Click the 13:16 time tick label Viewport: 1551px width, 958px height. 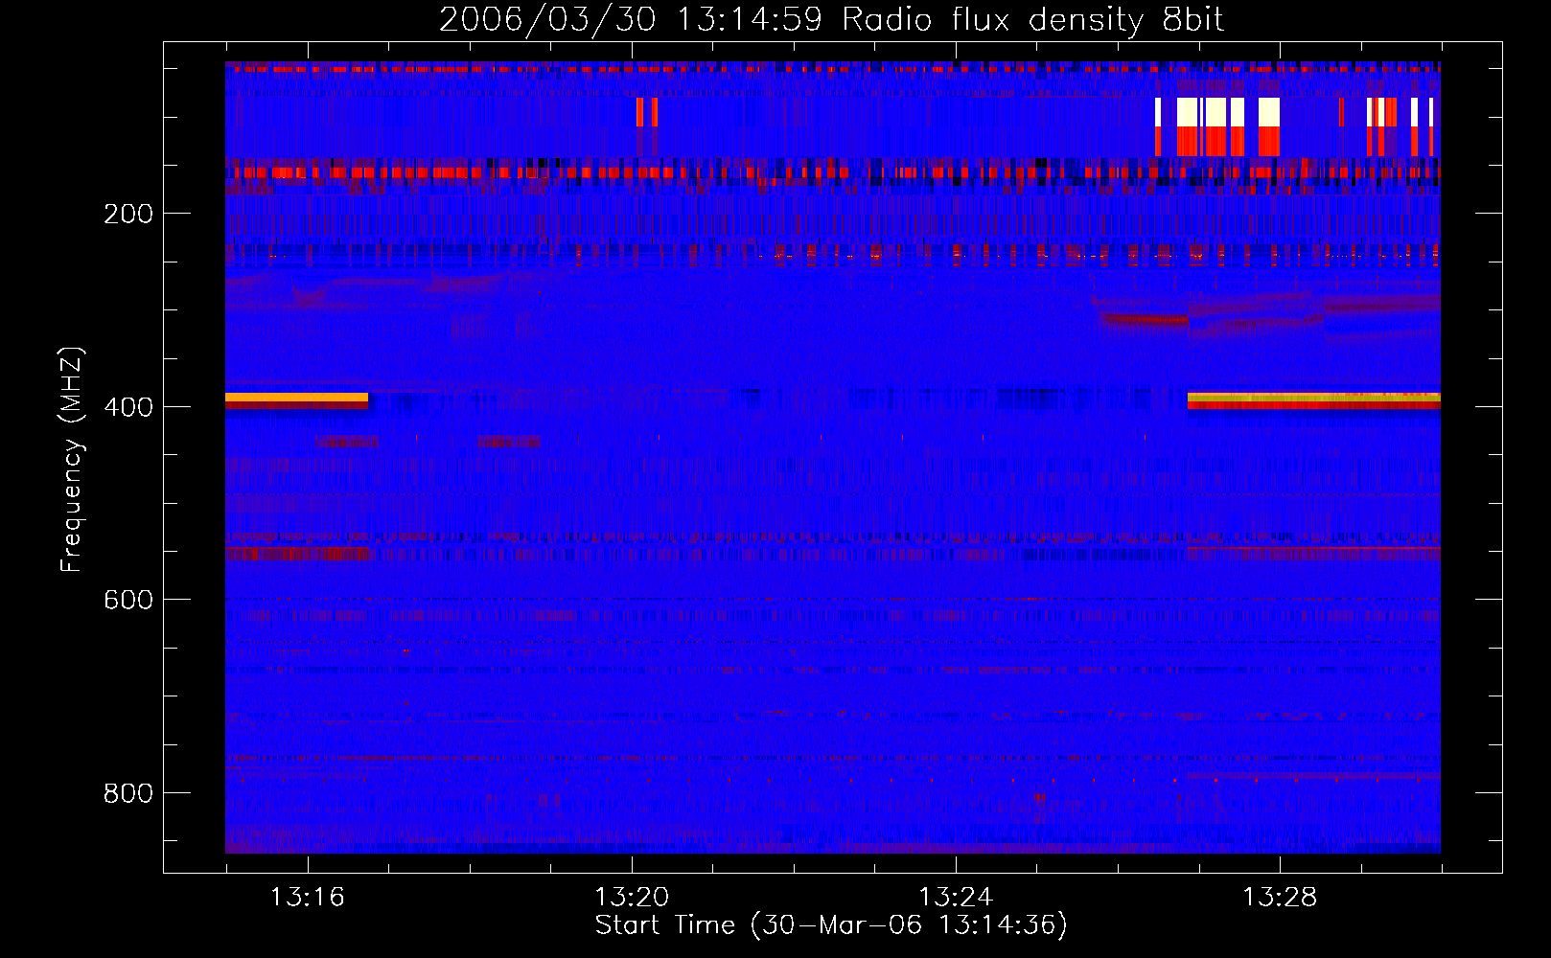[x=307, y=897]
